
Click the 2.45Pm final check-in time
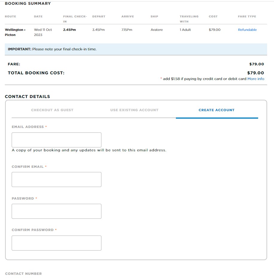(x=69, y=30)
